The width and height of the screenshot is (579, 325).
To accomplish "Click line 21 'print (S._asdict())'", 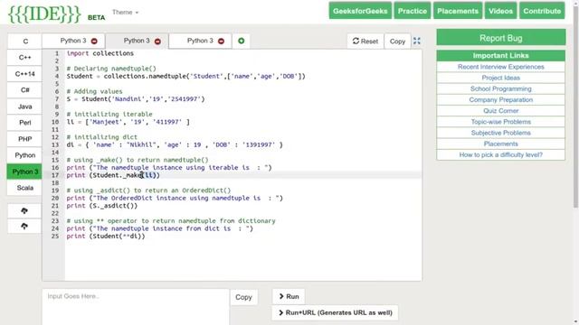I will pyautogui.click(x=102, y=206).
